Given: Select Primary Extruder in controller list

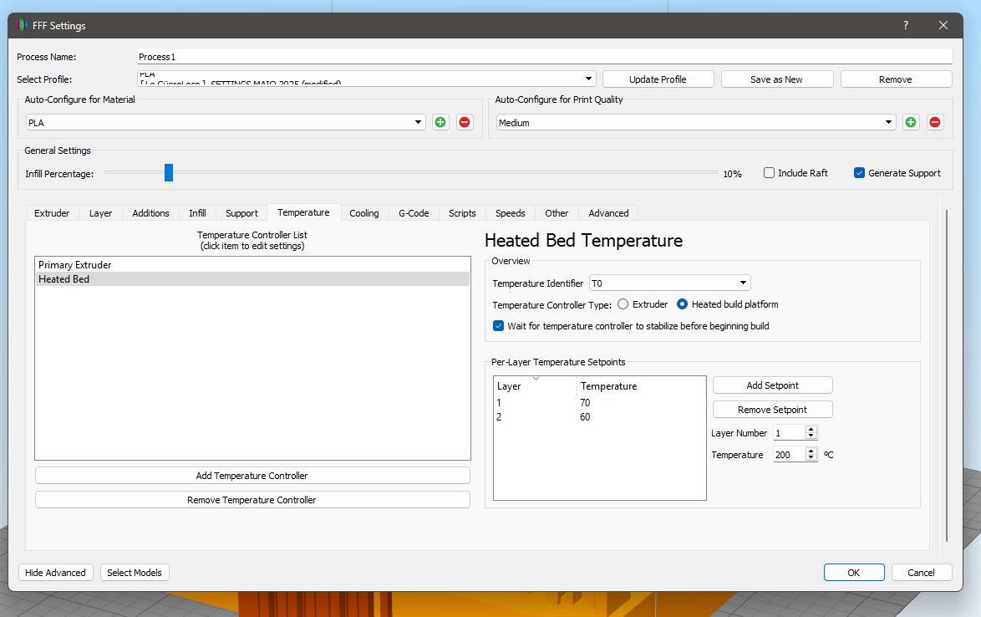Looking at the screenshot, I should 252,265.
